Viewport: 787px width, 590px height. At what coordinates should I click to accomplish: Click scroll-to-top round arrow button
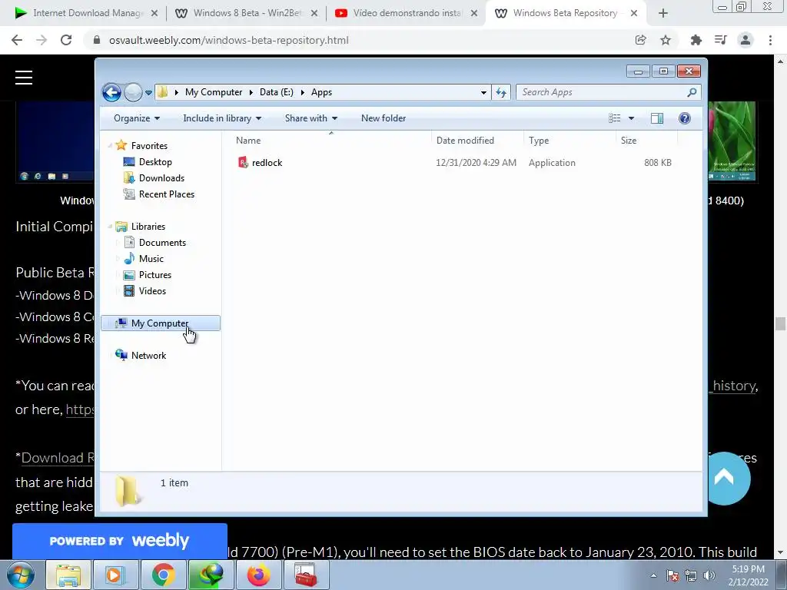click(724, 478)
